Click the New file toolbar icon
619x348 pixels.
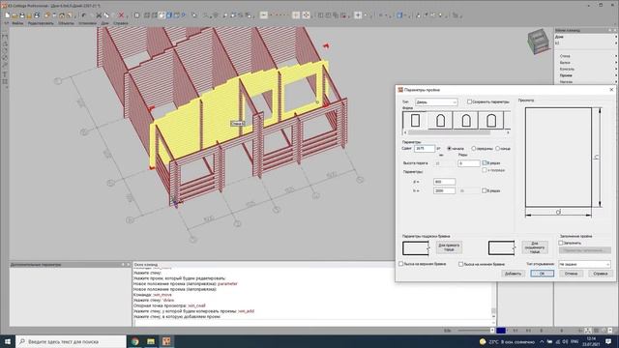(x=7, y=15)
